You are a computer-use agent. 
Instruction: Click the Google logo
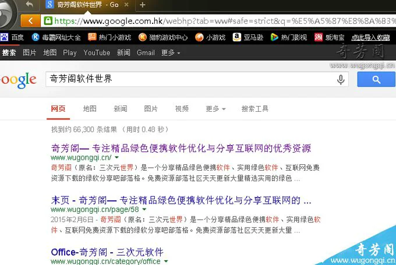18,80
